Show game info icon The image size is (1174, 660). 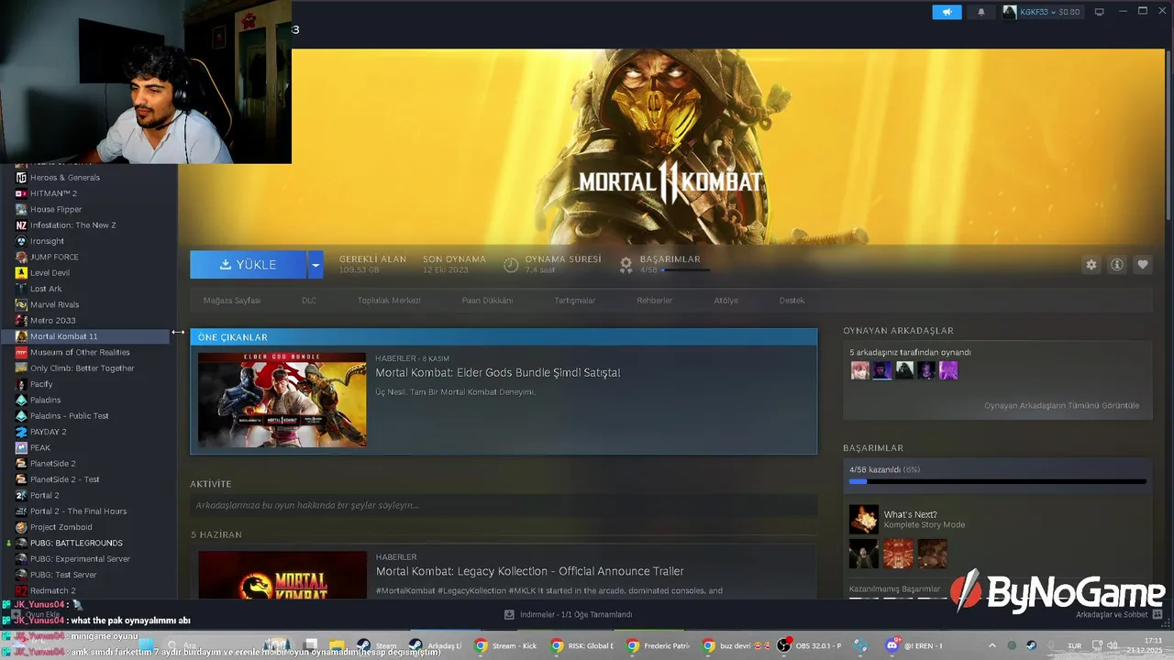coord(1117,265)
